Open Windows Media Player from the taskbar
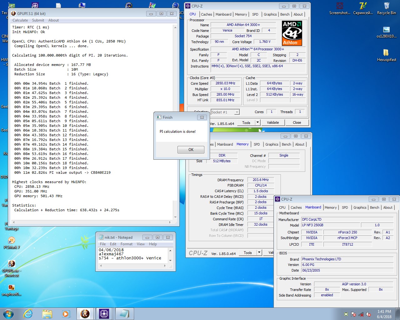Viewport: 400px width, 320px height. [66, 314]
